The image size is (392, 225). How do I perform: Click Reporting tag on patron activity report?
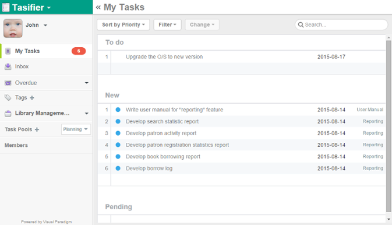coord(373,133)
